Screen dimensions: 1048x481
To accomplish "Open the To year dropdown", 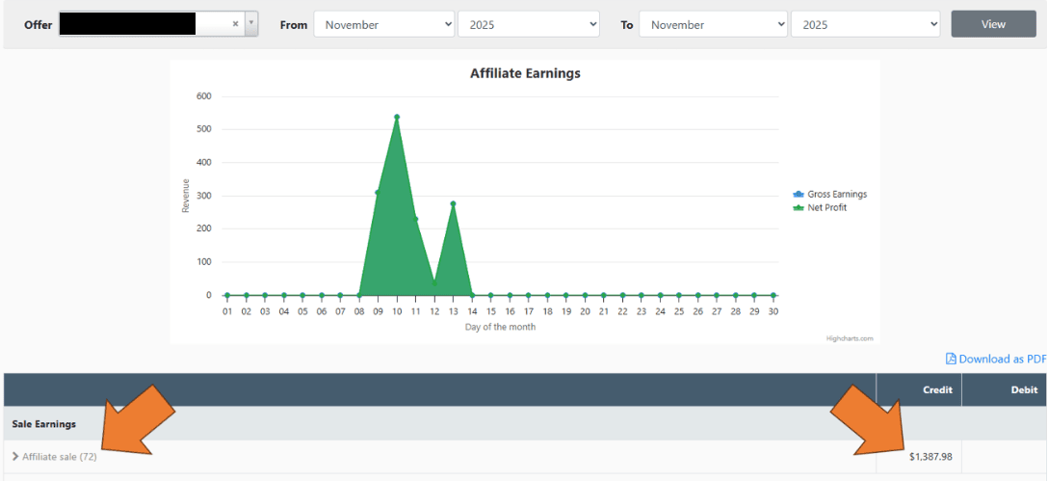I will coord(865,24).
